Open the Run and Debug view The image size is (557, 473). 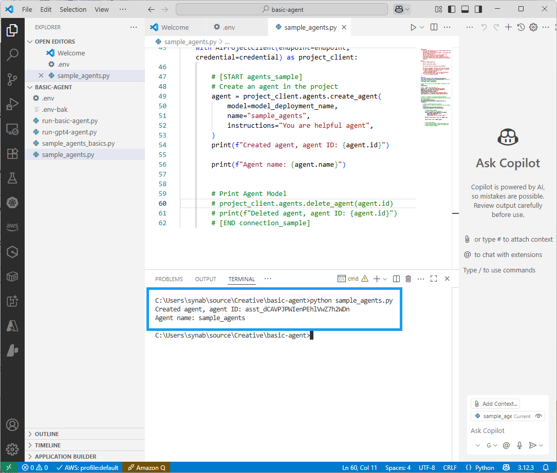click(12, 104)
